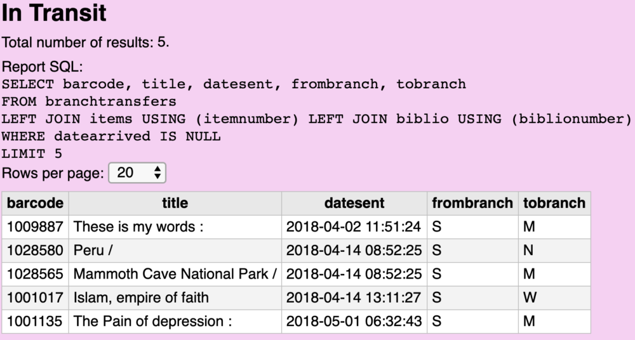Click the datesent cell in the Peru row
This screenshot has height=340, width=635.
coord(354,250)
